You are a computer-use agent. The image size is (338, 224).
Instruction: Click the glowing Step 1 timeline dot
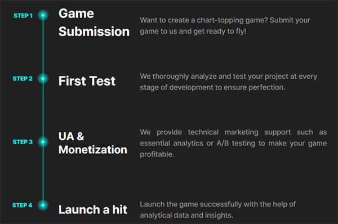pyautogui.click(x=43, y=15)
